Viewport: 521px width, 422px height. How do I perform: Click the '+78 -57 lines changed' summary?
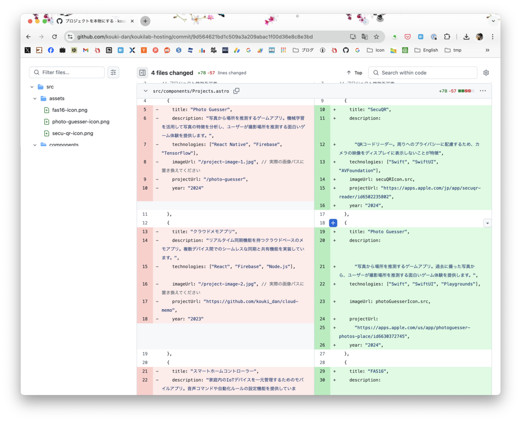point(222,73)
